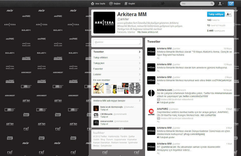241x156 pixels.
Task: Compose a new tweet
Action: [x=231, y=3]
